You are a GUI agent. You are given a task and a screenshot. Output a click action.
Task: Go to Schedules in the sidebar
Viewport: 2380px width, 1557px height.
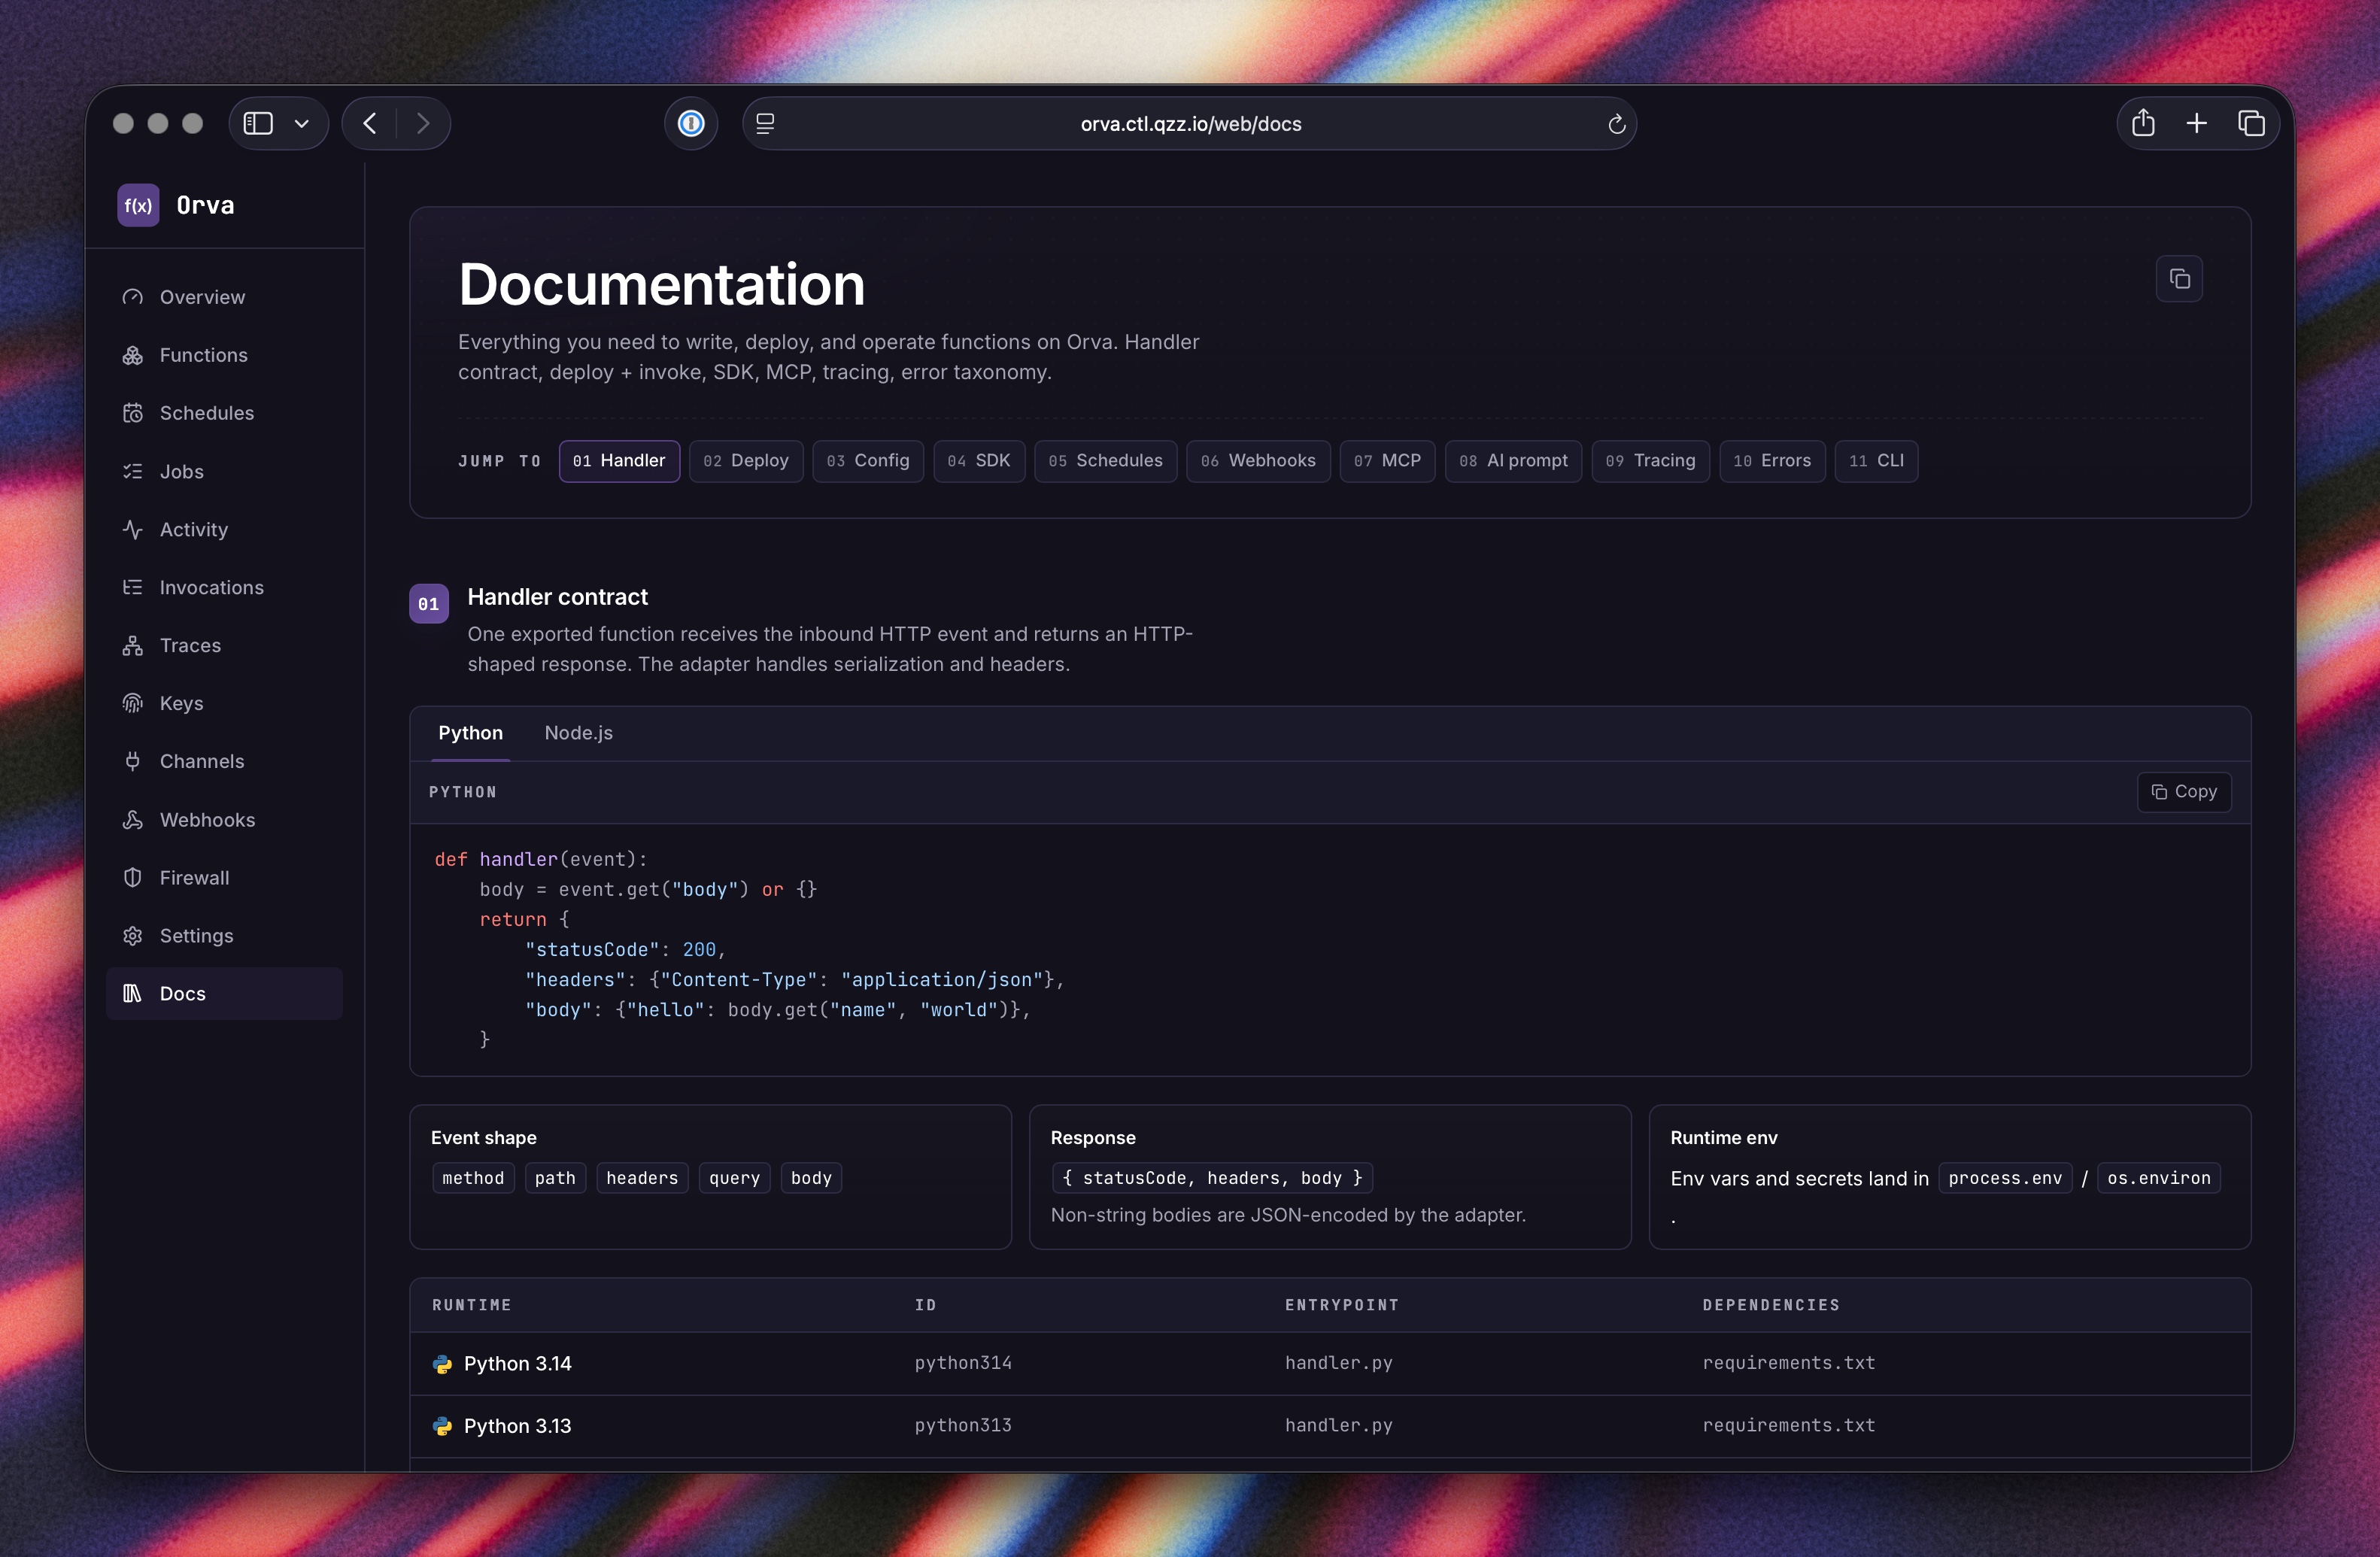tap(224, 413)
